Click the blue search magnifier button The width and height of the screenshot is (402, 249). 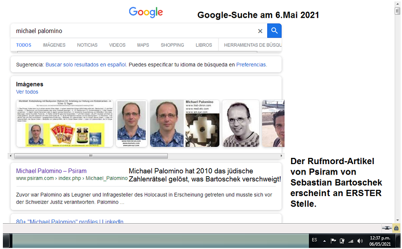274,31
